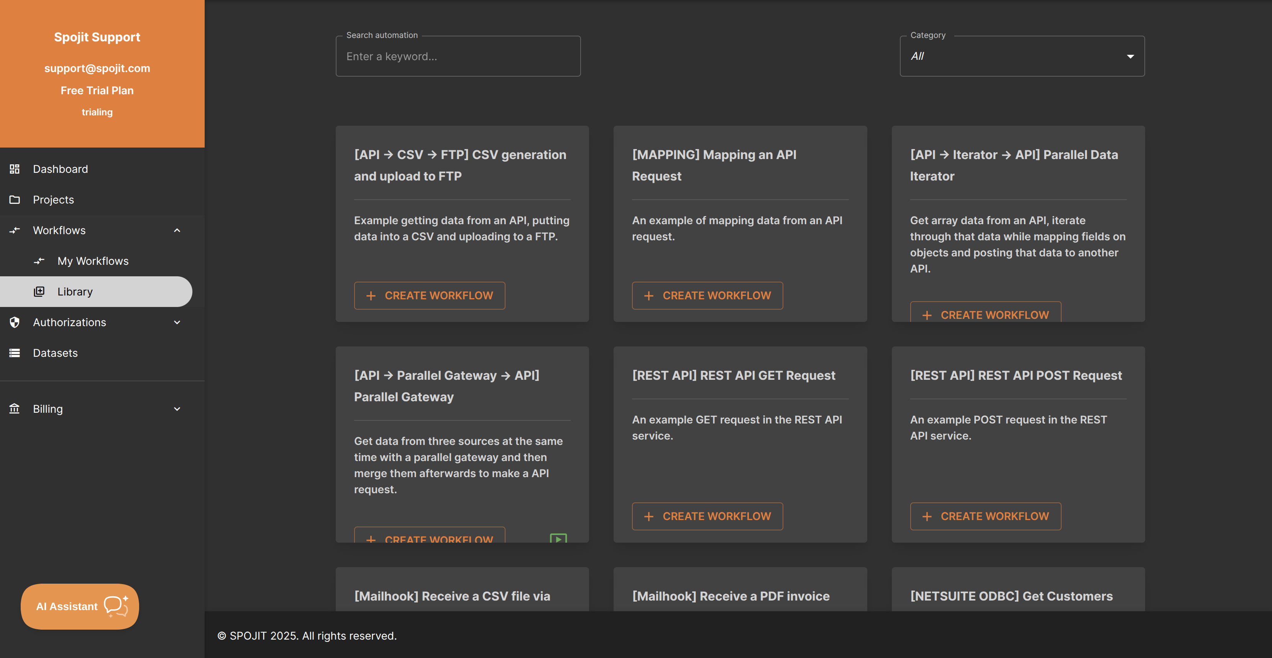Click the Workflows arrows icon
1272x658 pixels.
click(x=15, y=230)
